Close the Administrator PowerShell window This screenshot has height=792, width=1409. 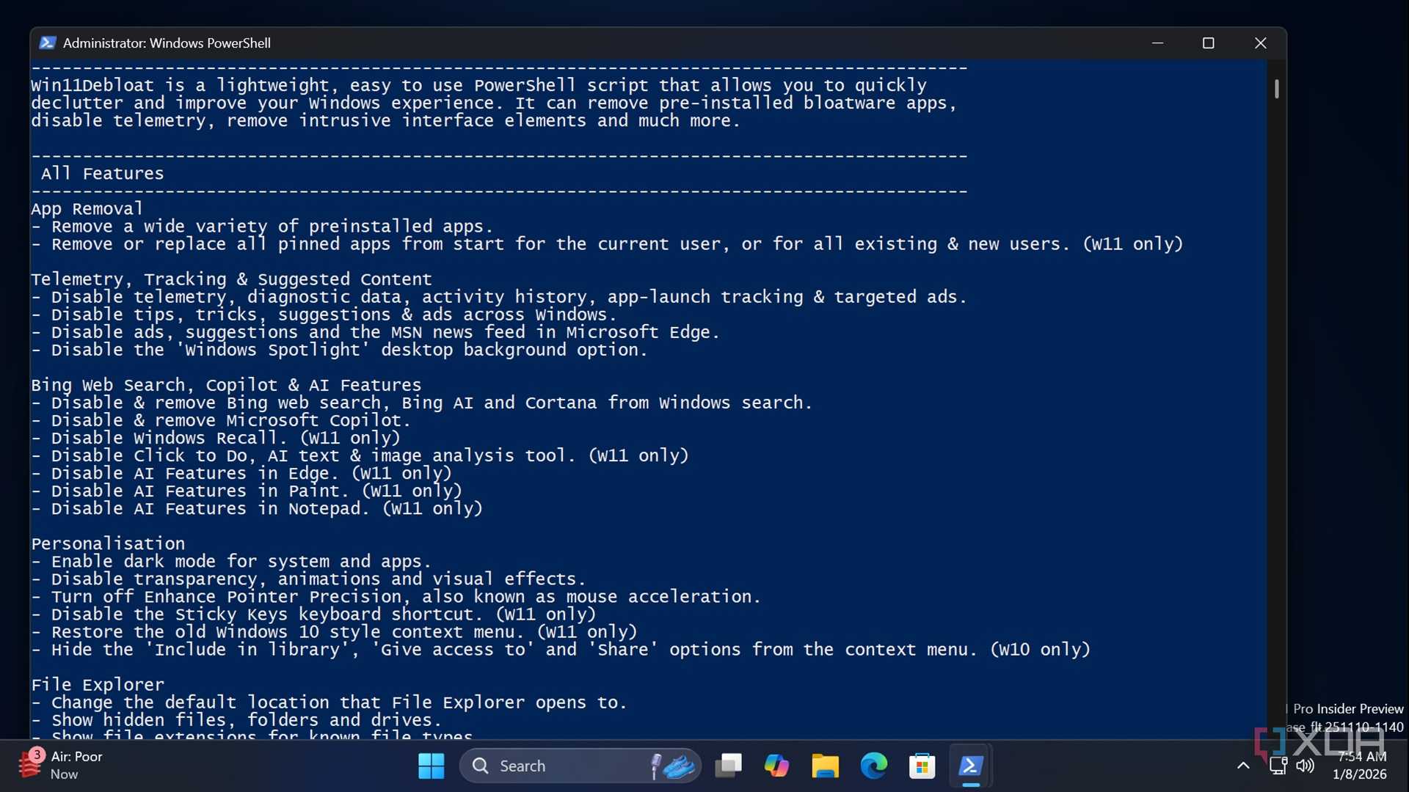pos(1261,43)
